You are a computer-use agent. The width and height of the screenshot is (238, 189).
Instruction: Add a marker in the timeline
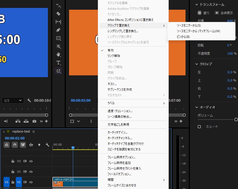tap(39, 145)
